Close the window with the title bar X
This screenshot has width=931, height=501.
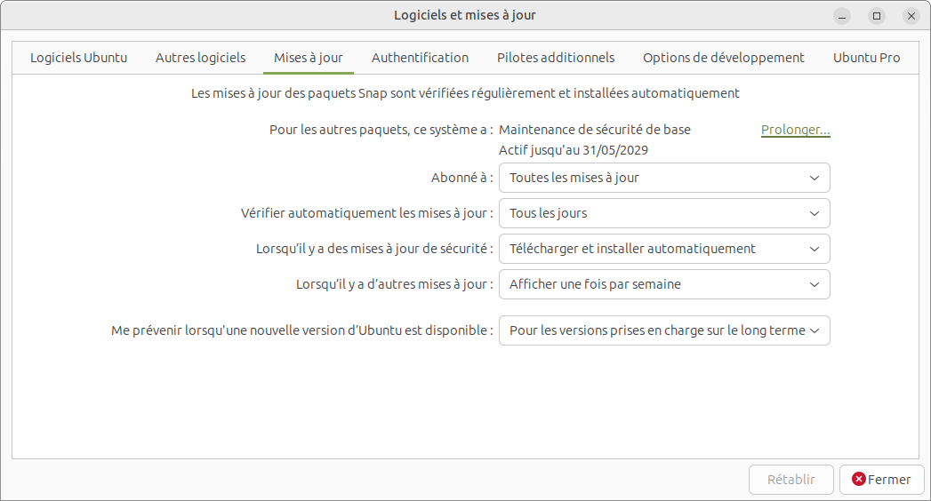pos(911,16)
